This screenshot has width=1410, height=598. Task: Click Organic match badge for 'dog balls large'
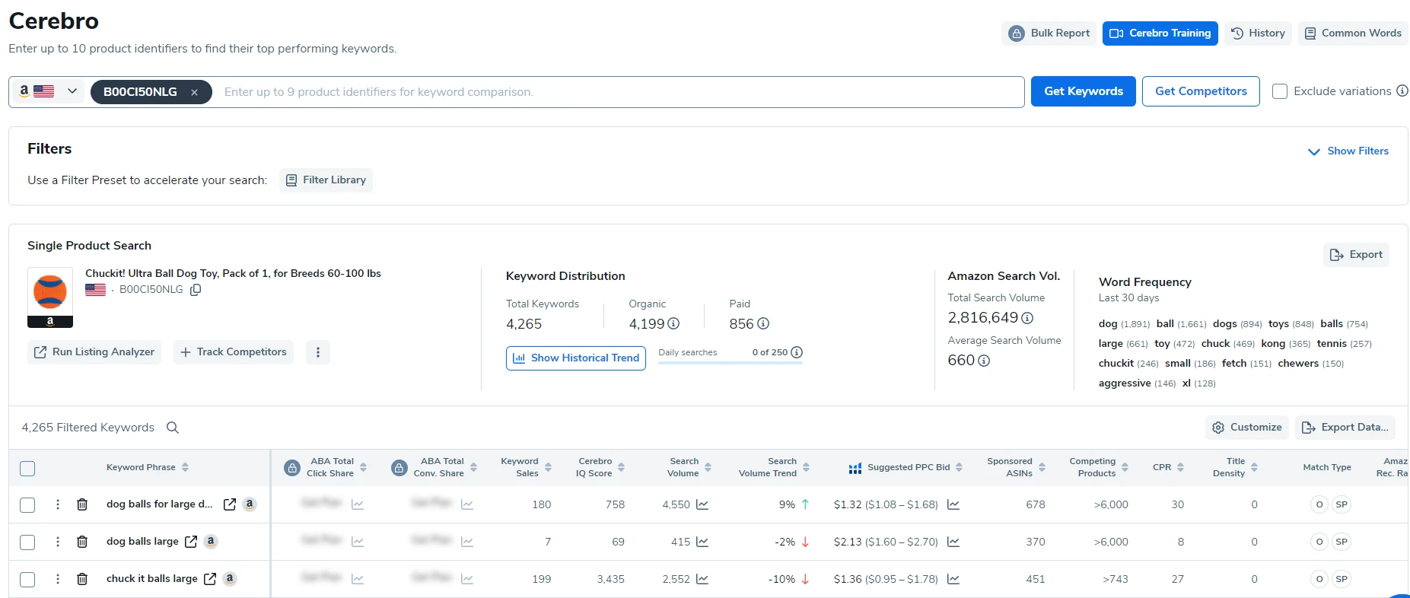[x=1319, y=542]
